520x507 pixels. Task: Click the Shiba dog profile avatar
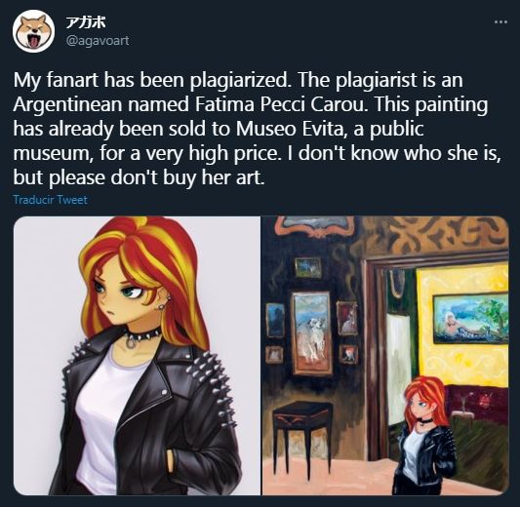tap(33, 31)
